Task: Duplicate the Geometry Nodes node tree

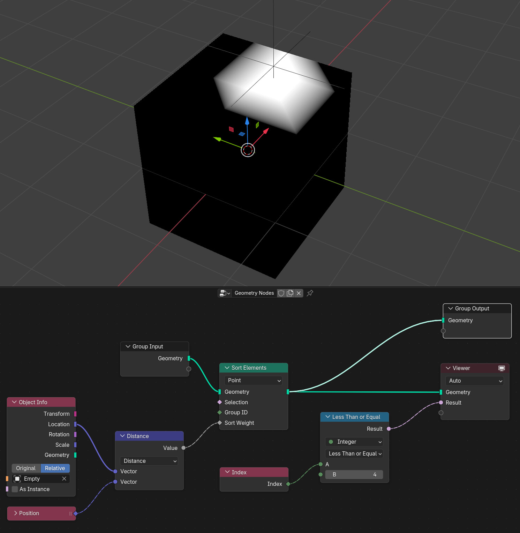Action: (290, 293)
